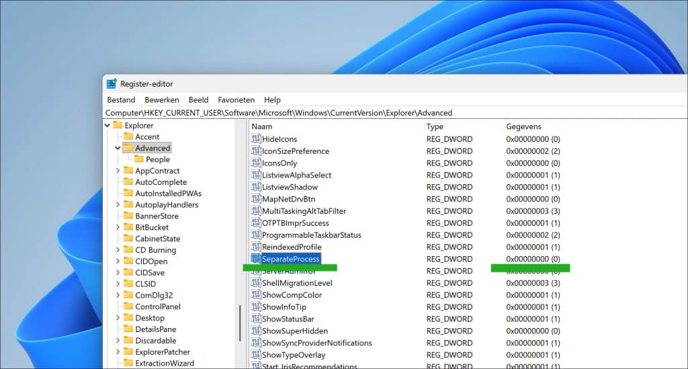Click the MapNetDrvBtn DWORD value icon
Viewport: 688px width, 369px height.
(x=256, y=199)
